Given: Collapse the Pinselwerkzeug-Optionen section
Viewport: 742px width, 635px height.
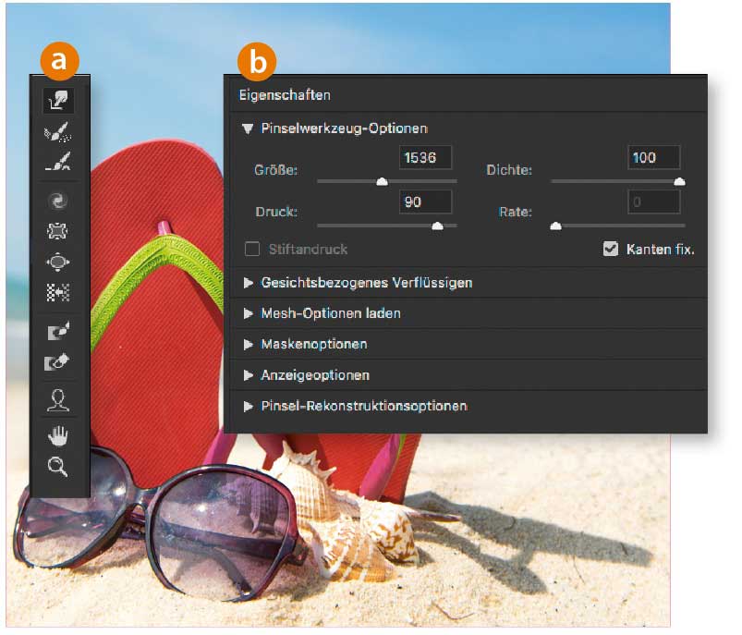Looking at the screenshot, I should [248, 128].
